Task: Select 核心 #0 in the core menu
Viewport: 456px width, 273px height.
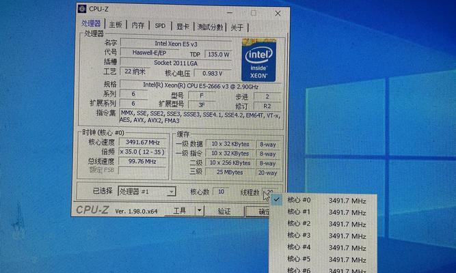Action: 323,201
